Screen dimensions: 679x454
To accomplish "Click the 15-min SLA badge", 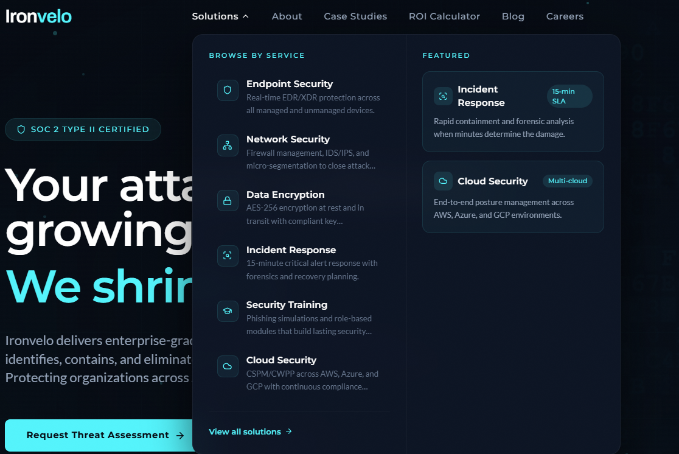I will (569, 96).
